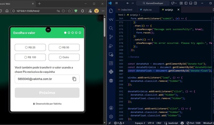Choose the Outro donation amount option

click(64, 57)
